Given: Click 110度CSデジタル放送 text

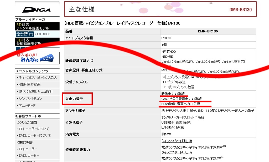Looking at the screenshot, I should pyautogui.click(x=179, y=87).
